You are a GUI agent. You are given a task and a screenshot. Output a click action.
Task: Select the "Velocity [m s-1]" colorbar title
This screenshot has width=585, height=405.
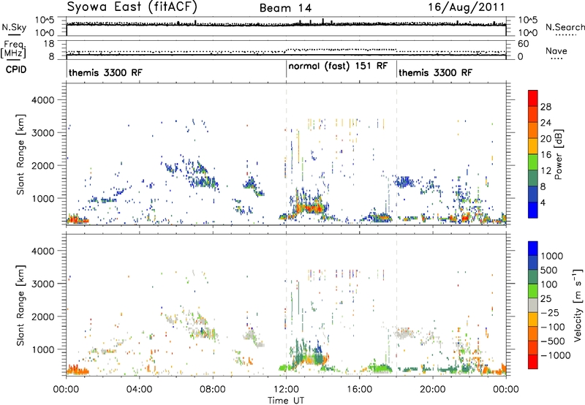[577, 305]
